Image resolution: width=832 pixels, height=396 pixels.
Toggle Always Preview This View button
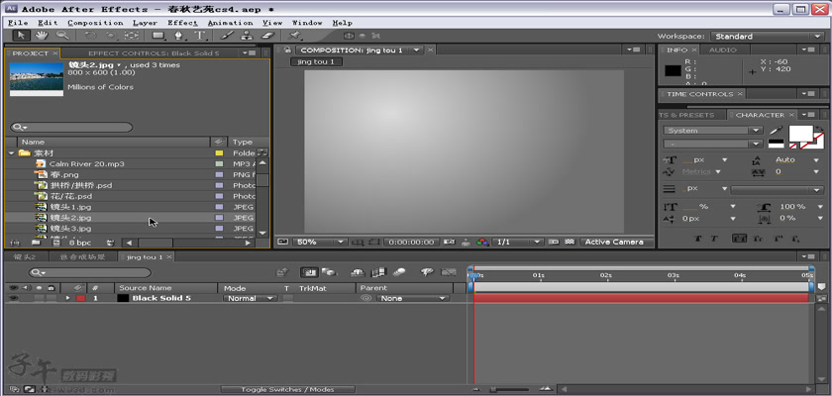281,242
